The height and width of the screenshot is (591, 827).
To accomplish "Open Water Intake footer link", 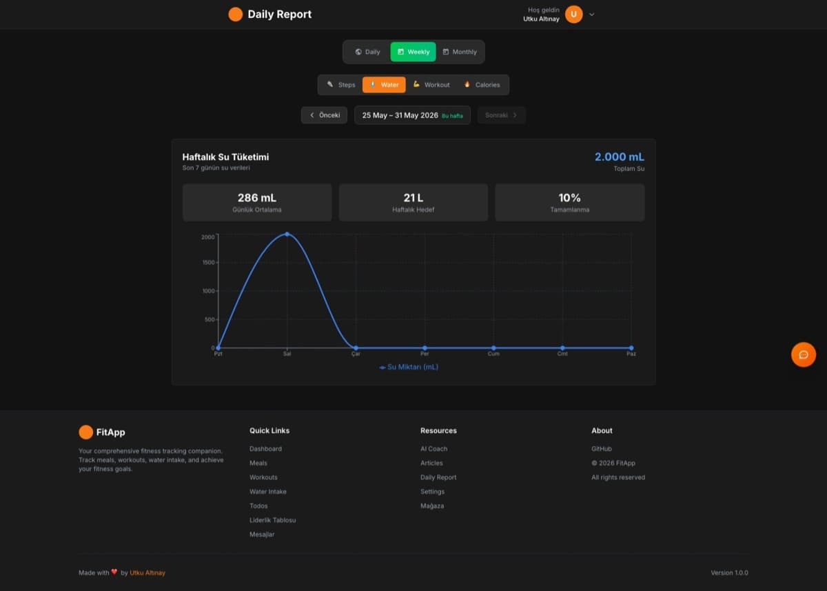I will pos(268,492).
